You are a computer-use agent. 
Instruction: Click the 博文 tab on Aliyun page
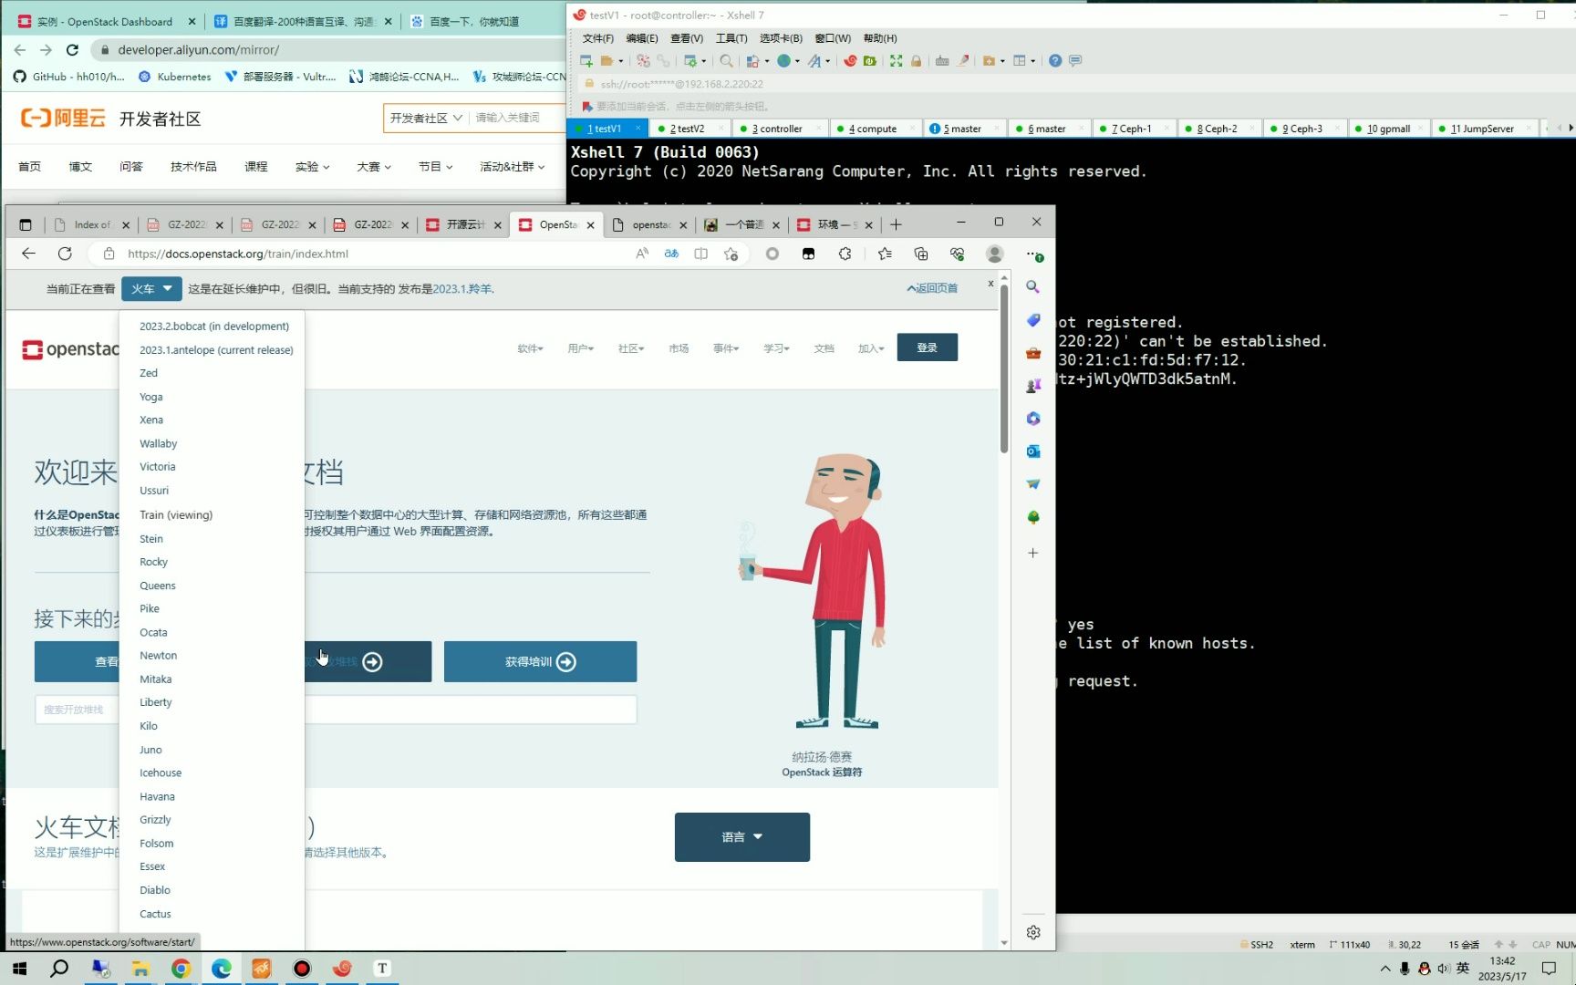(80, 167)
